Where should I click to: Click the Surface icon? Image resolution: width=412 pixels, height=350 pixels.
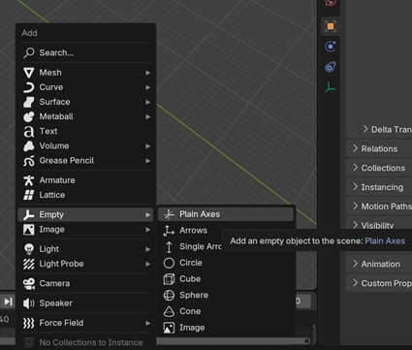coord(29,102)
